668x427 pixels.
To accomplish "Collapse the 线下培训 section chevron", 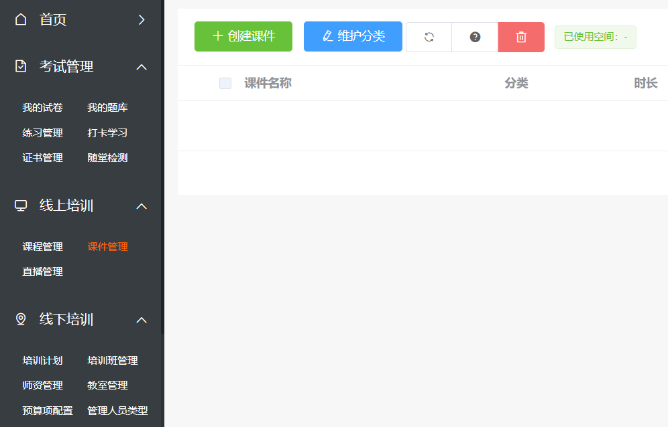I will 142,319.
